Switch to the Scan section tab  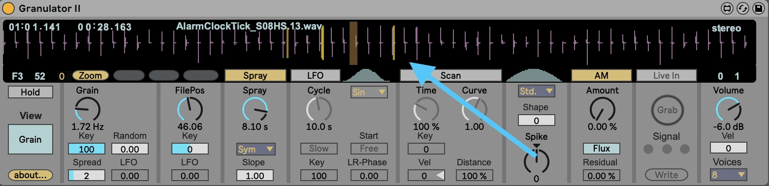450,75
